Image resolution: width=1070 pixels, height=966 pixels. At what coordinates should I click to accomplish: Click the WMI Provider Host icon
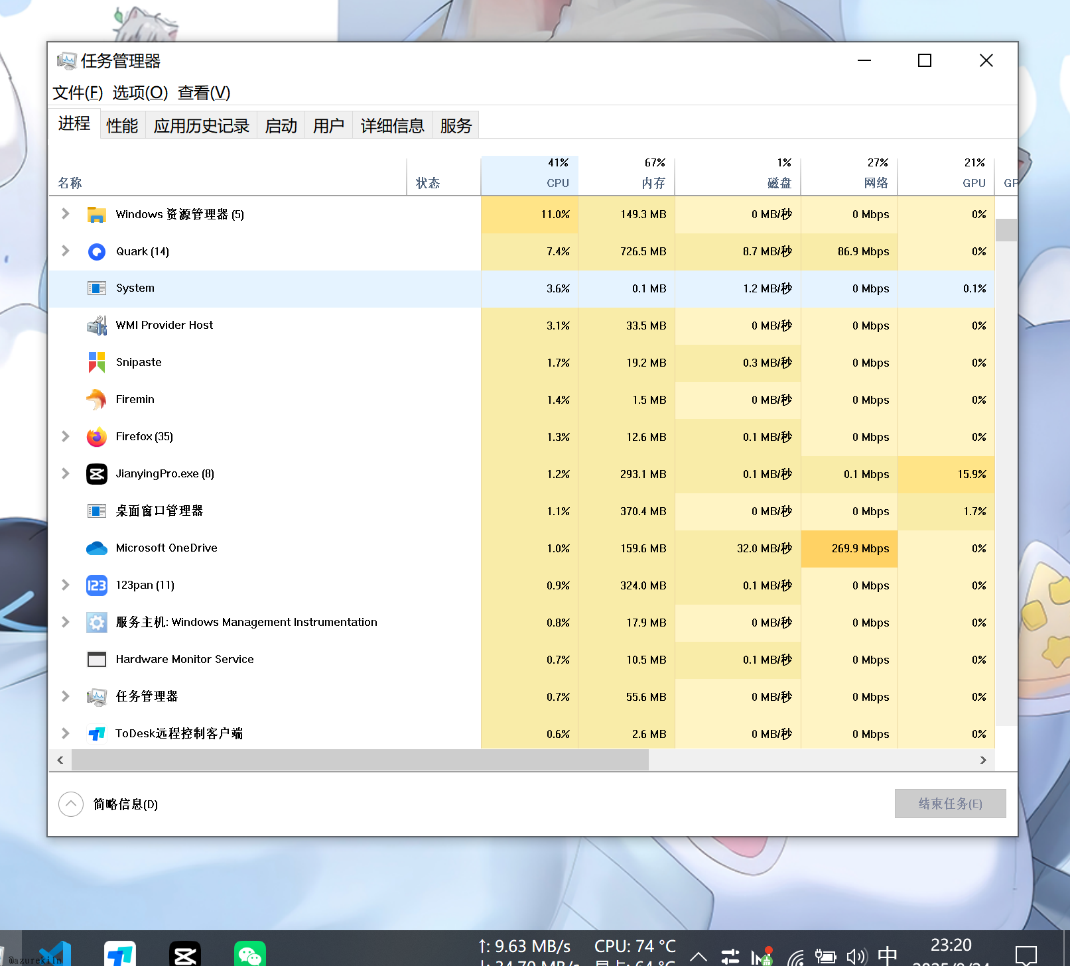(x=97, y=326)
